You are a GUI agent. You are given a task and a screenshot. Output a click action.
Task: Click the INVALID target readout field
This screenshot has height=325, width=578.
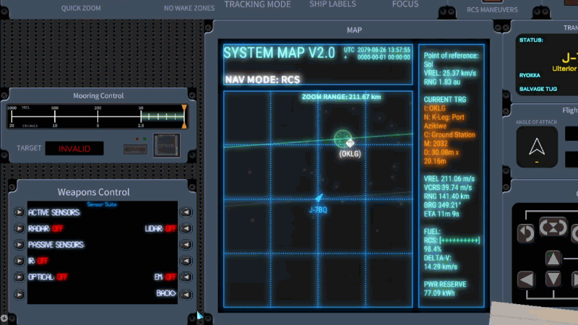(74, 149)
